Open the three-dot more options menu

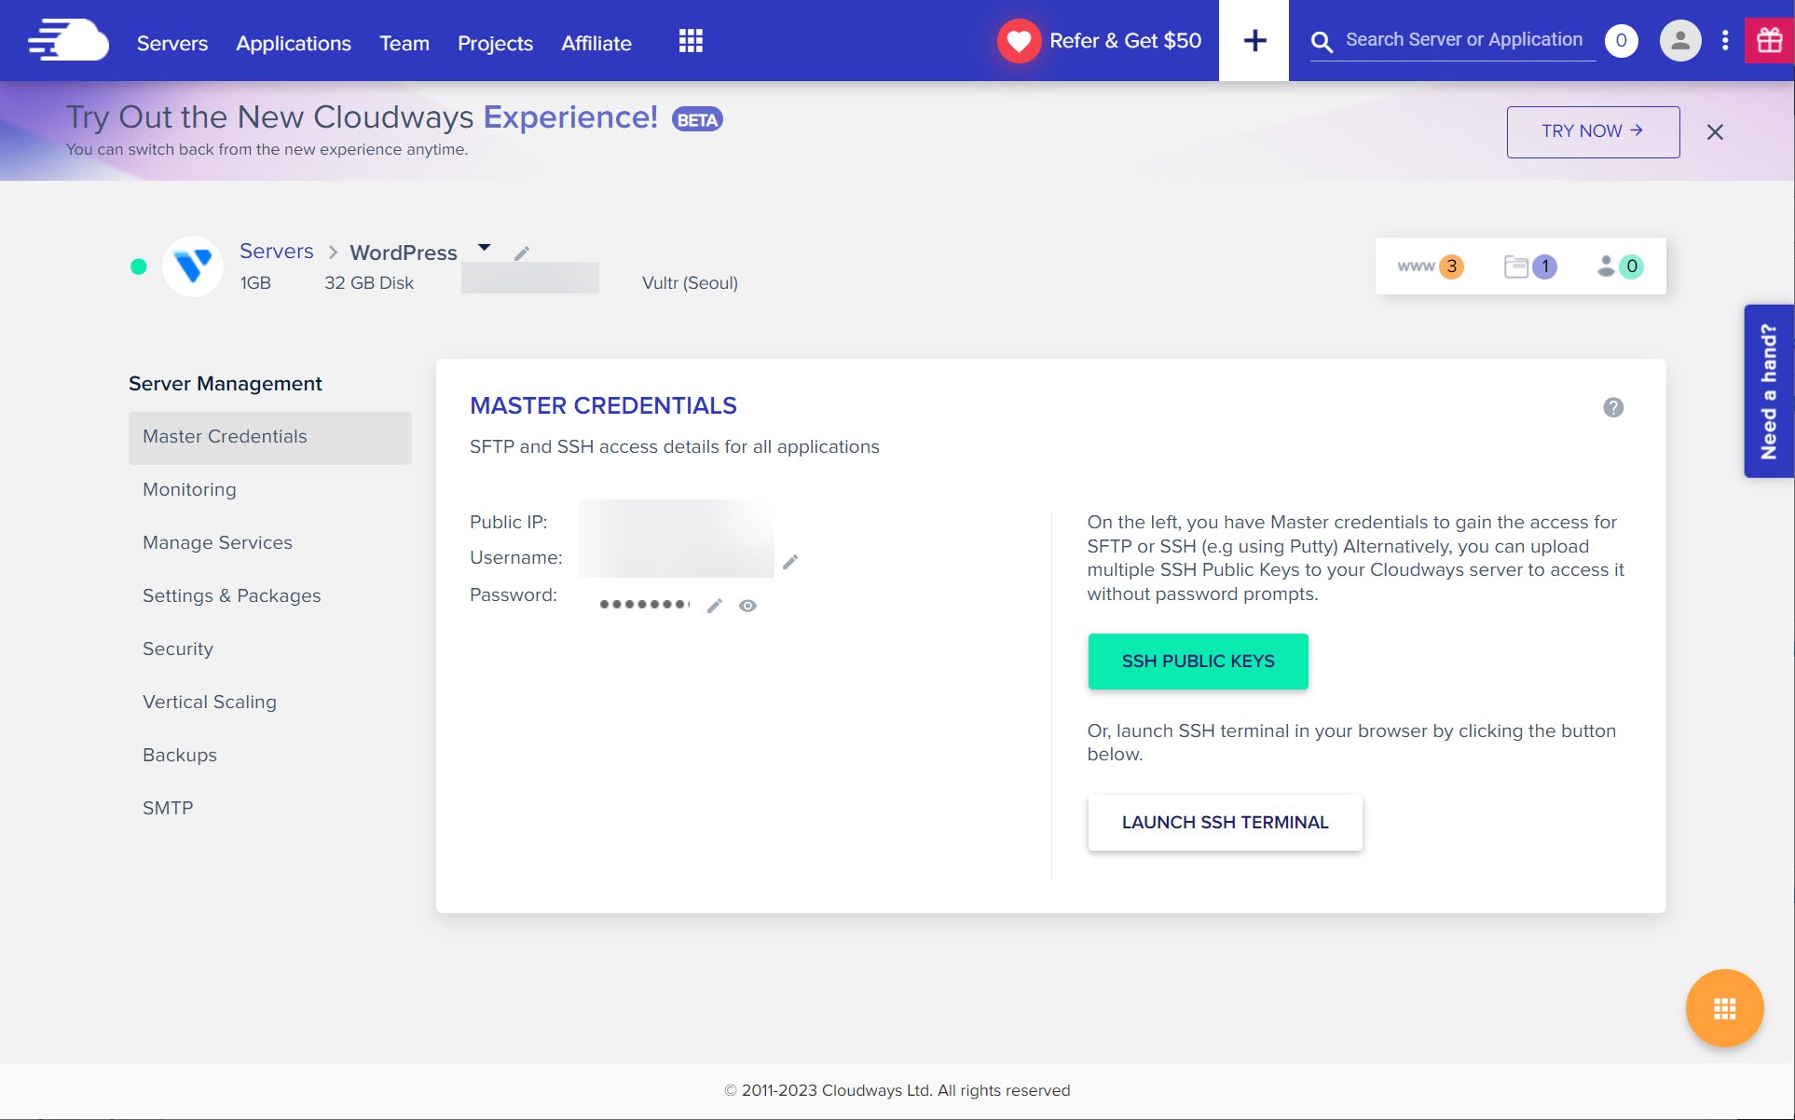tap(1725, 41)
